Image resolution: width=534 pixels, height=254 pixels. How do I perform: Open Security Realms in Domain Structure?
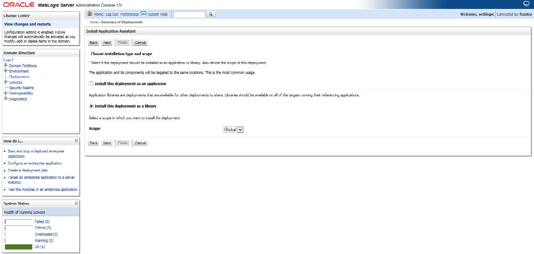click(x=21, y=88)
